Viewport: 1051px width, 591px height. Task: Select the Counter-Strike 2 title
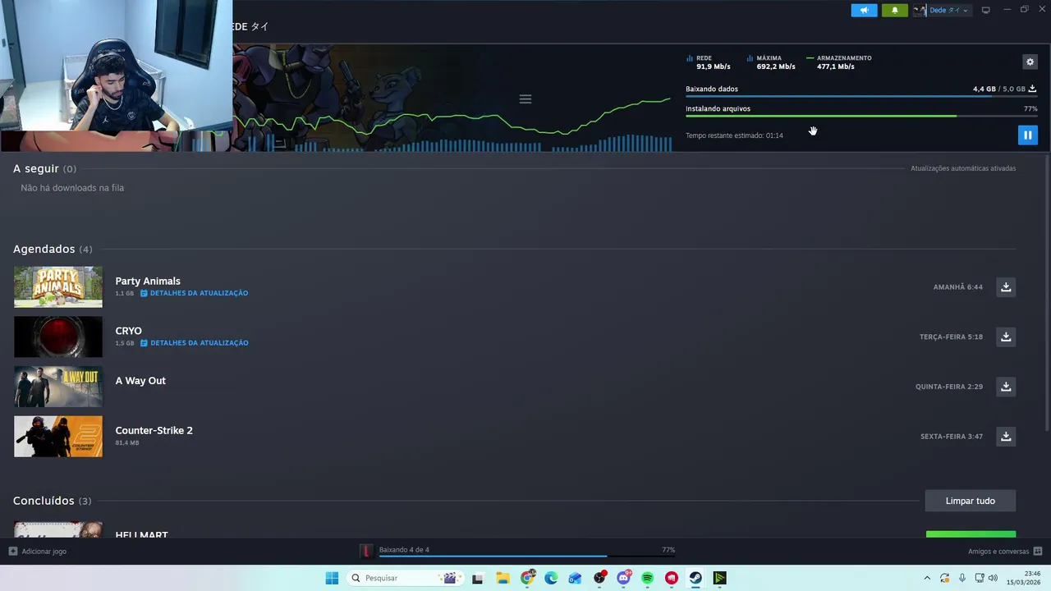(x=154, y=430)
